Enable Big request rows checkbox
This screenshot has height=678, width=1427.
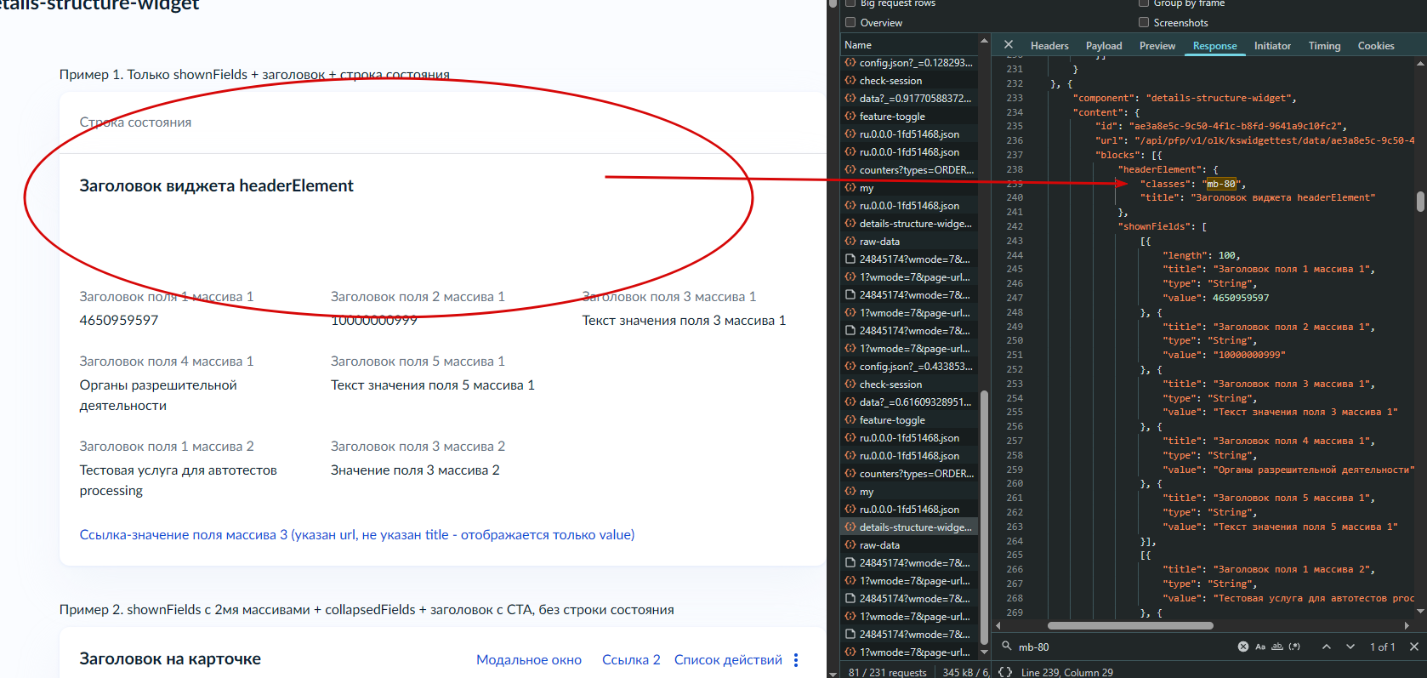tap(850, 3)
